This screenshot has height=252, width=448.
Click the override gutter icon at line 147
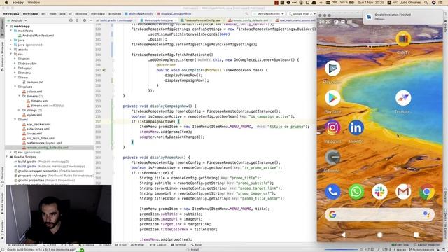tap(104, 70)
